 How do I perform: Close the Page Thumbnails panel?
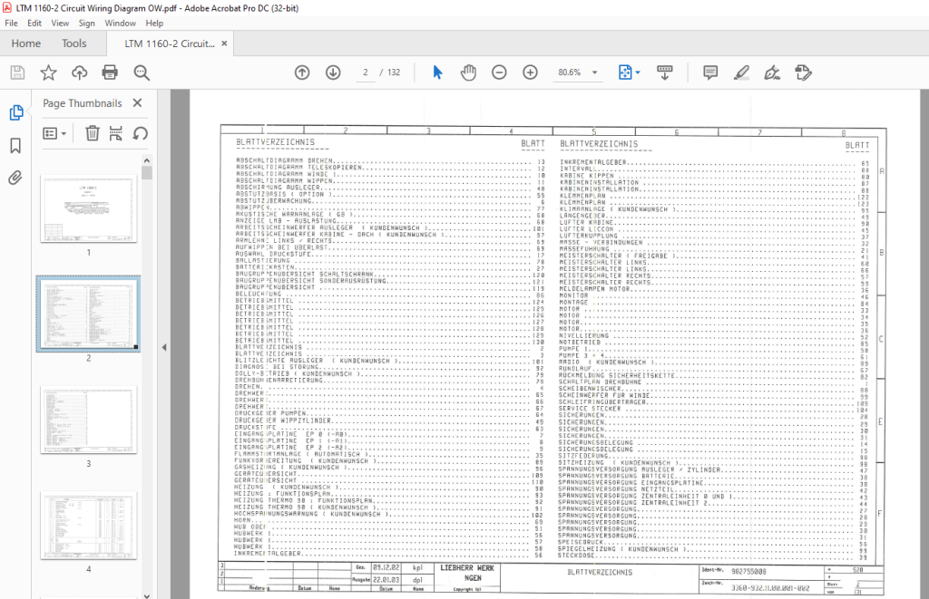[138, 103]
